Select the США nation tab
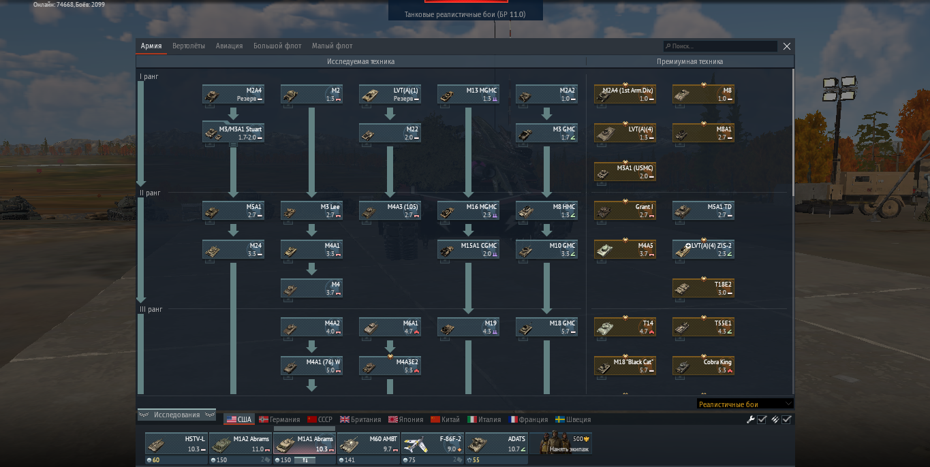This screenshot has height=467, width=930. coord(239,419)
